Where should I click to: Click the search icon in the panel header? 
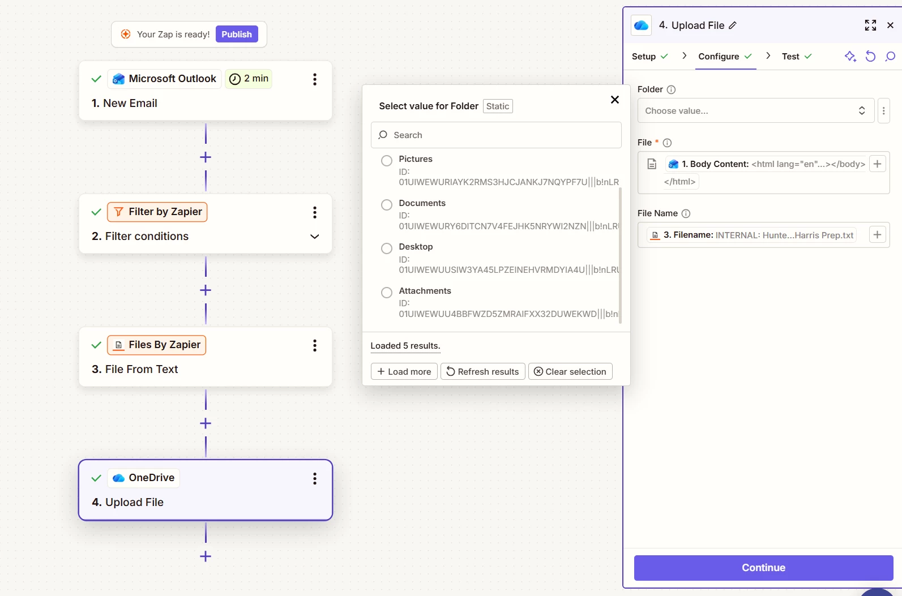tap(890, 56)
